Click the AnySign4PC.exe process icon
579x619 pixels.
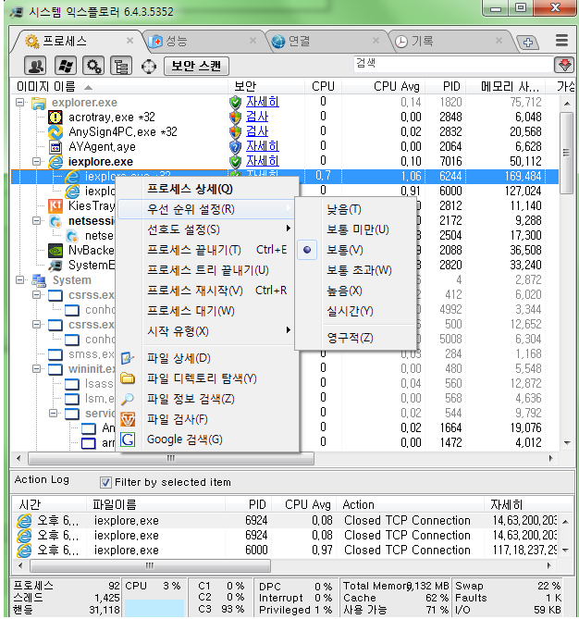pyautogui.click(x=55, y=132)
